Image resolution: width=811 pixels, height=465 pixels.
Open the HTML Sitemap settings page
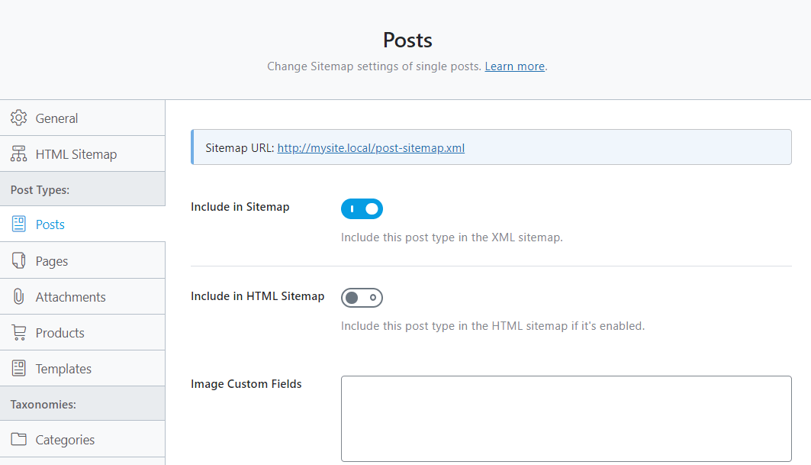click(x=76, y=153)
